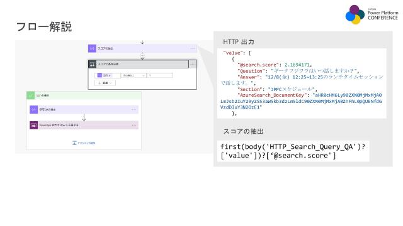Click the "AzureSearch_DocumentKey" key text
The image size is (403, 226).
coord(273,95)
